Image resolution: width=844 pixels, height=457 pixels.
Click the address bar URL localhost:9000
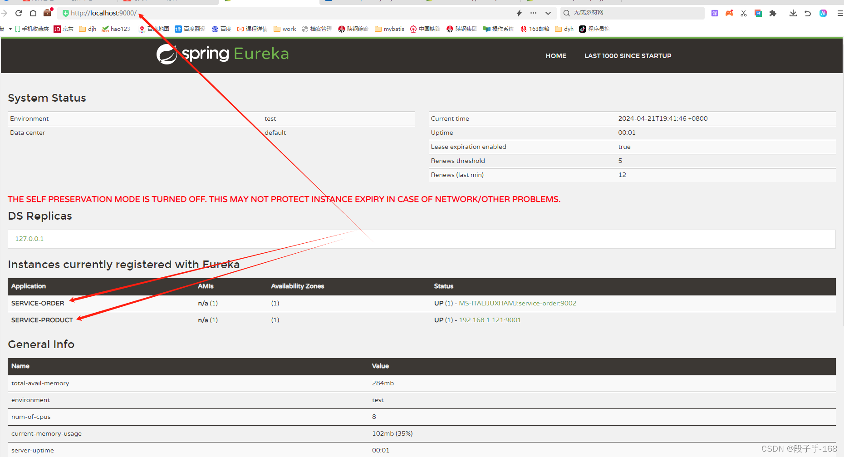pos(104,13)
